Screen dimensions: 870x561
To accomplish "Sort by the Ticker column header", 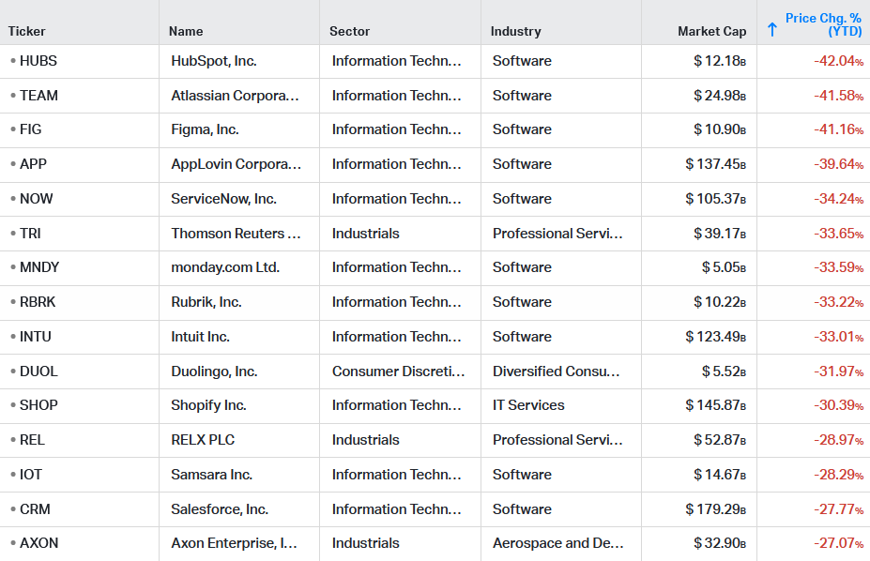I will tap(26, 31).
